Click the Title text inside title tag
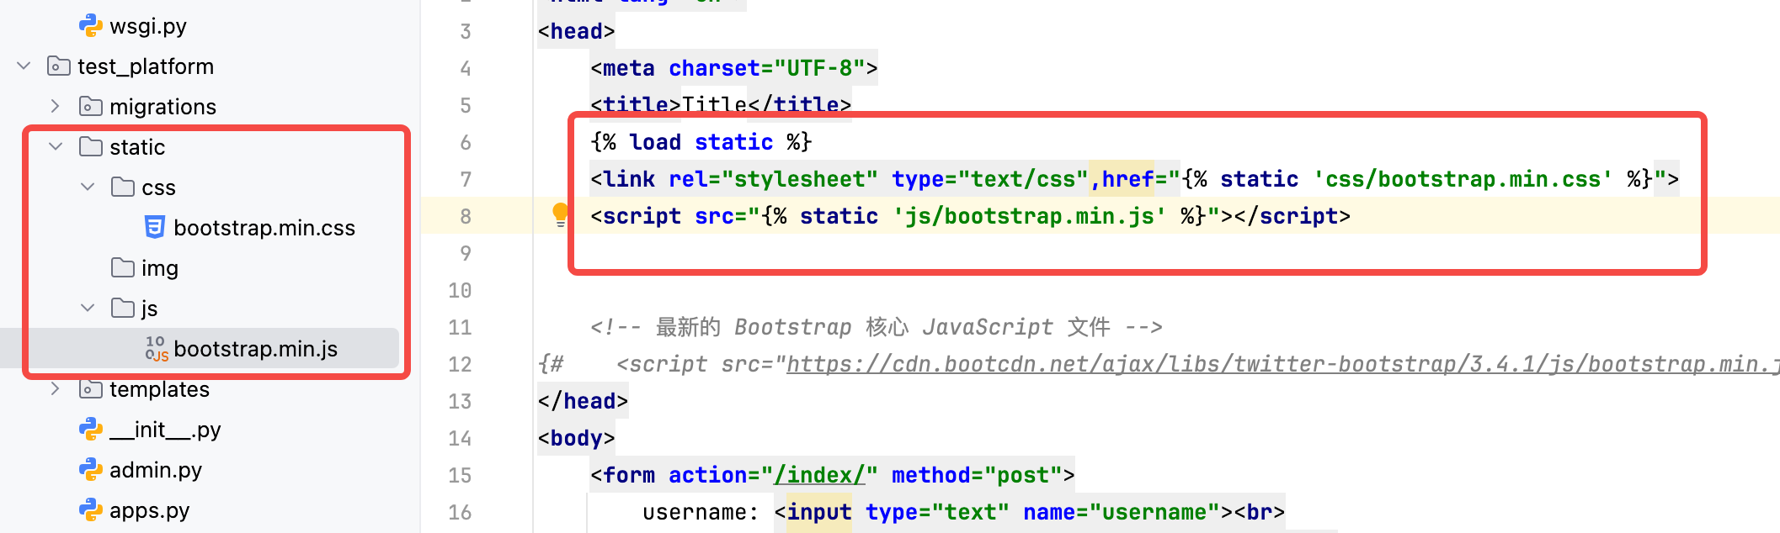Viewport: 1780px width, 533px height. tap(714, 105)
